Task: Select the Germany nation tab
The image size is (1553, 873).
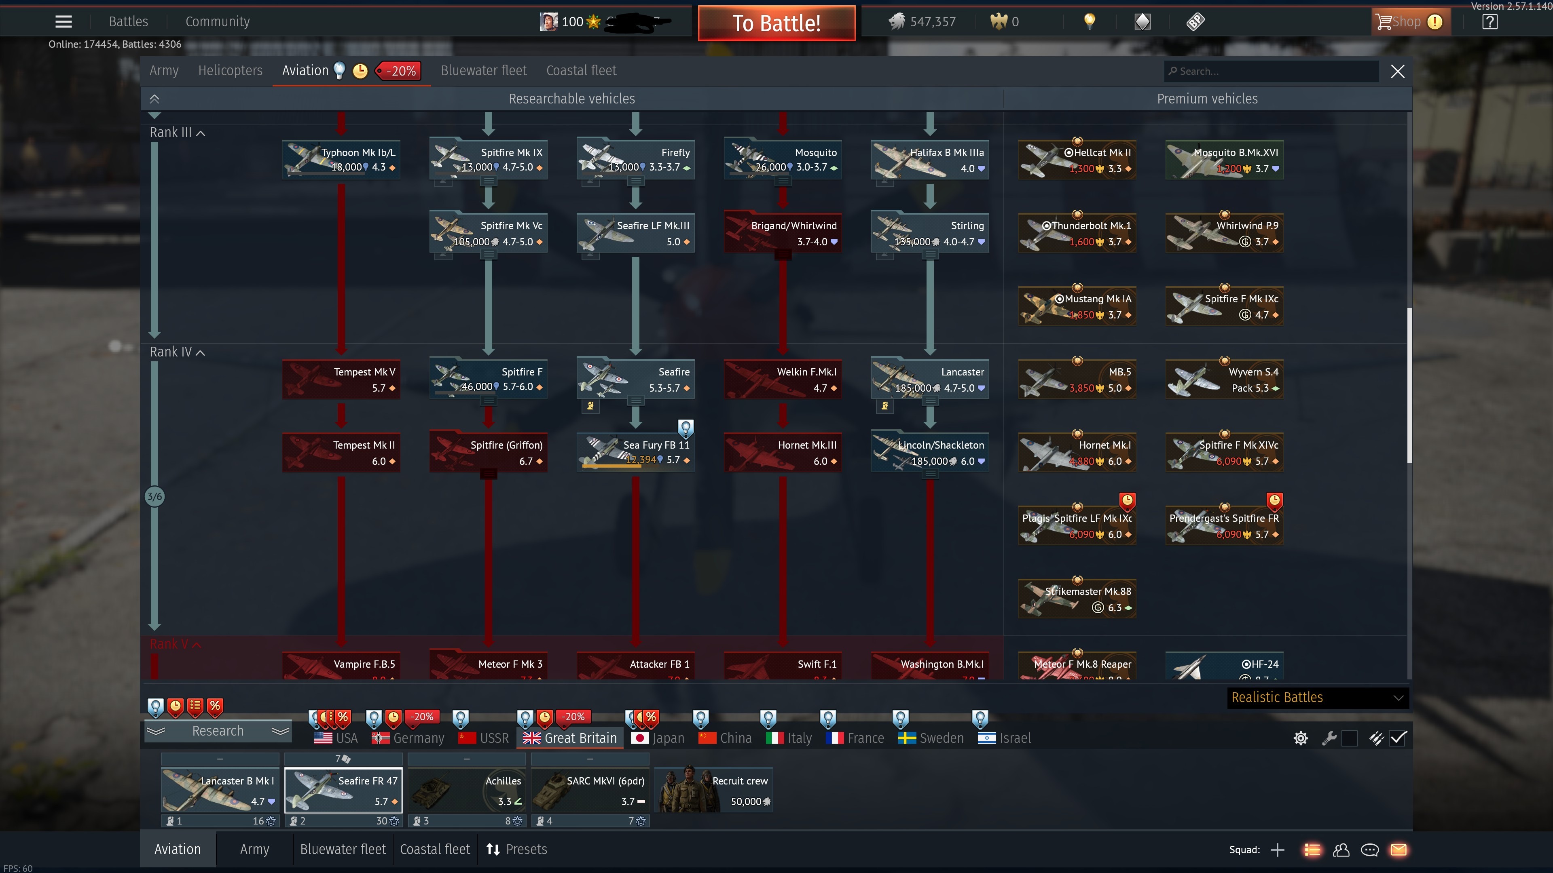Action: coord(408,738)
